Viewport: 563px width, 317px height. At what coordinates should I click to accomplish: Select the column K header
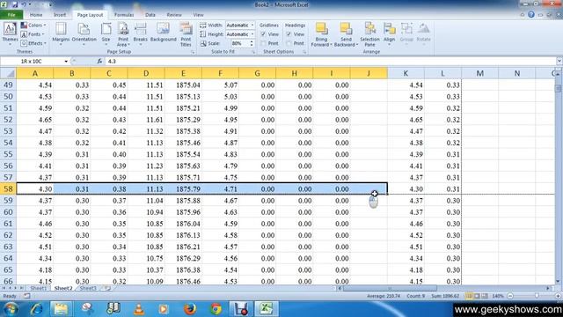406,73
